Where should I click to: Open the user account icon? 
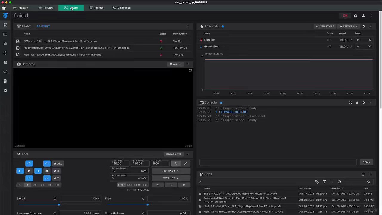(x=363, y=16)
